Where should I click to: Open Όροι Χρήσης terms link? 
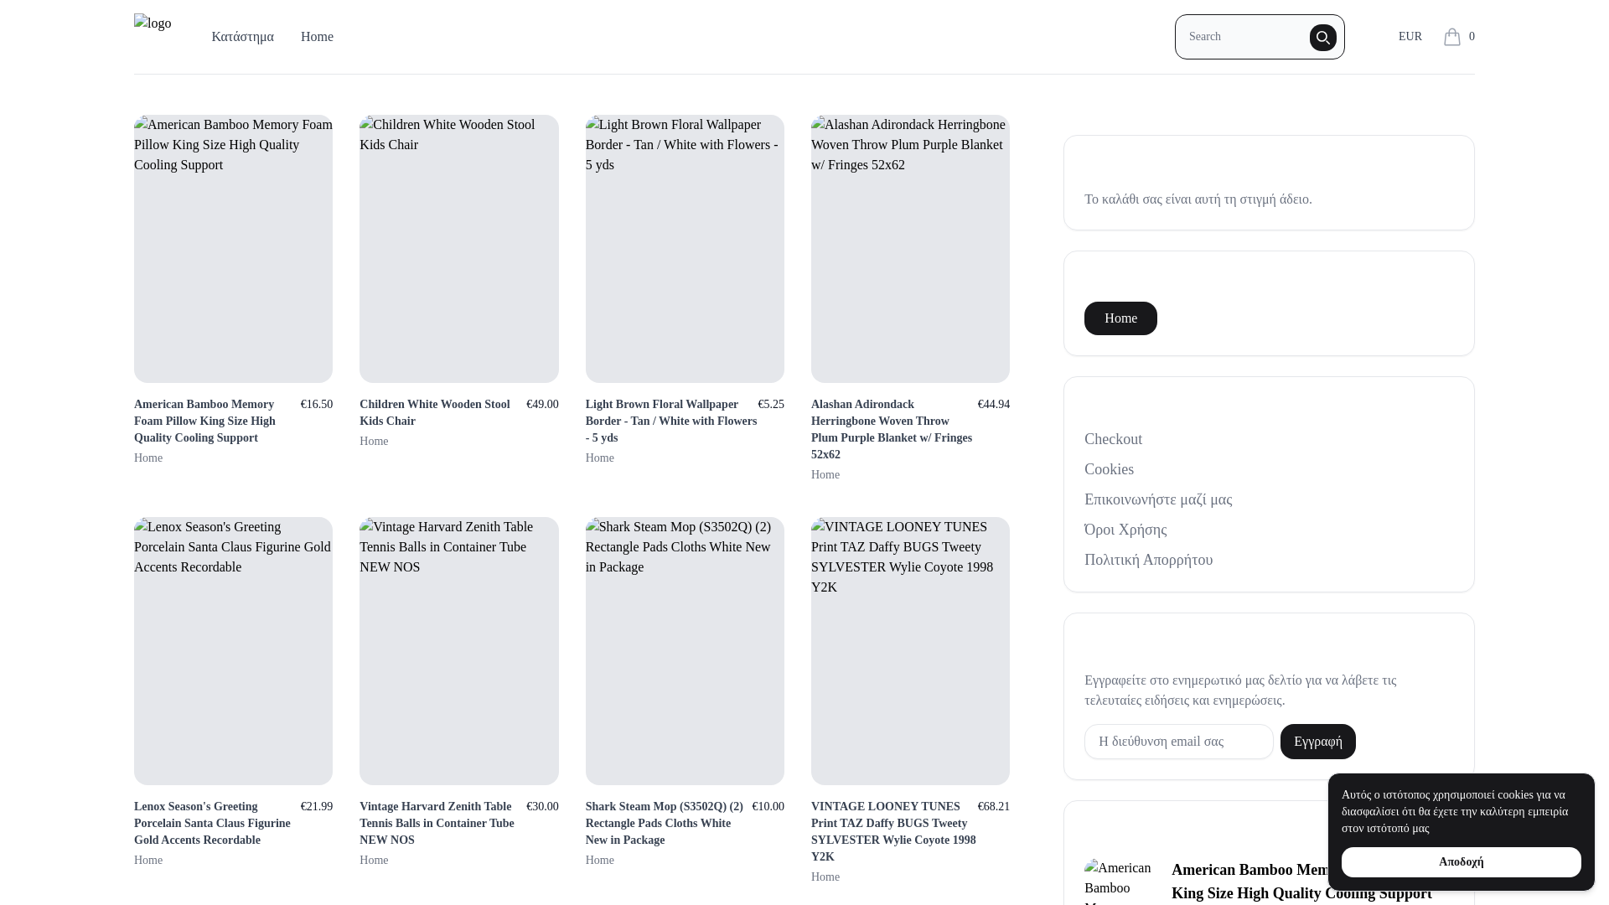(x=1125, y=530)
